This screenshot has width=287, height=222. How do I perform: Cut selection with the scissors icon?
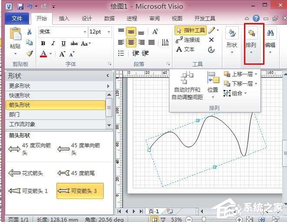tap(29, 32)
